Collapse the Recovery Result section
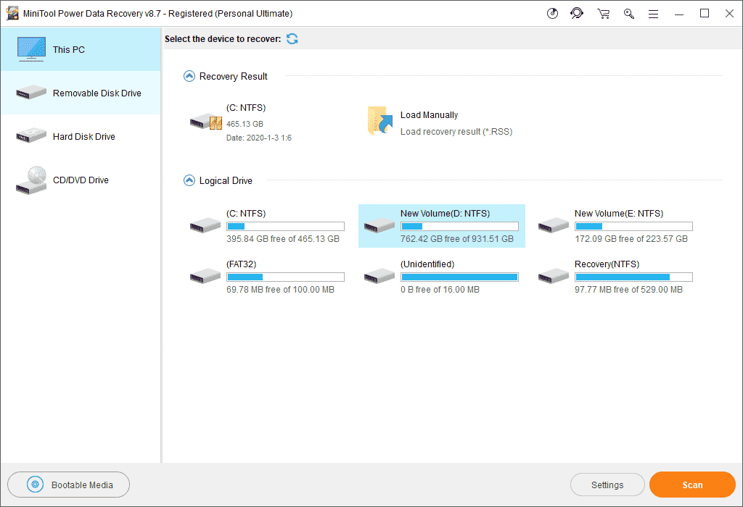 pos(189,75)
